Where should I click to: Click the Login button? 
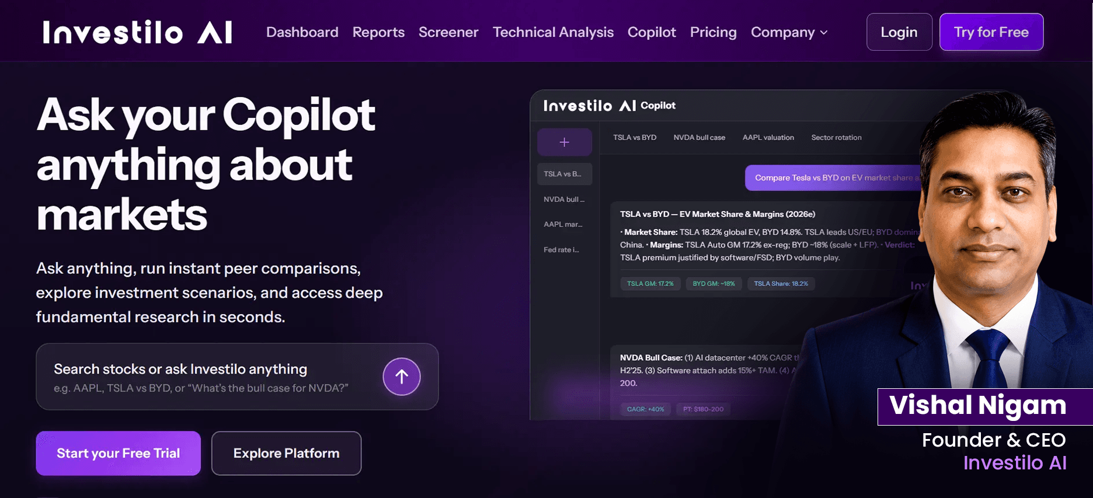tap(899, 32)
